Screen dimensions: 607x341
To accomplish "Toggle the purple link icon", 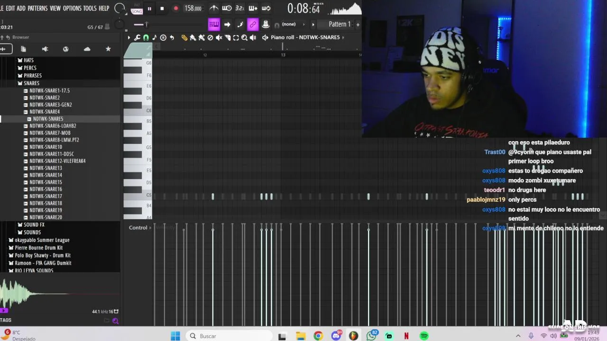I will click(253, 24).
